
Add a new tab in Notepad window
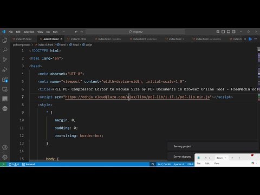click(x=239, y=158)
